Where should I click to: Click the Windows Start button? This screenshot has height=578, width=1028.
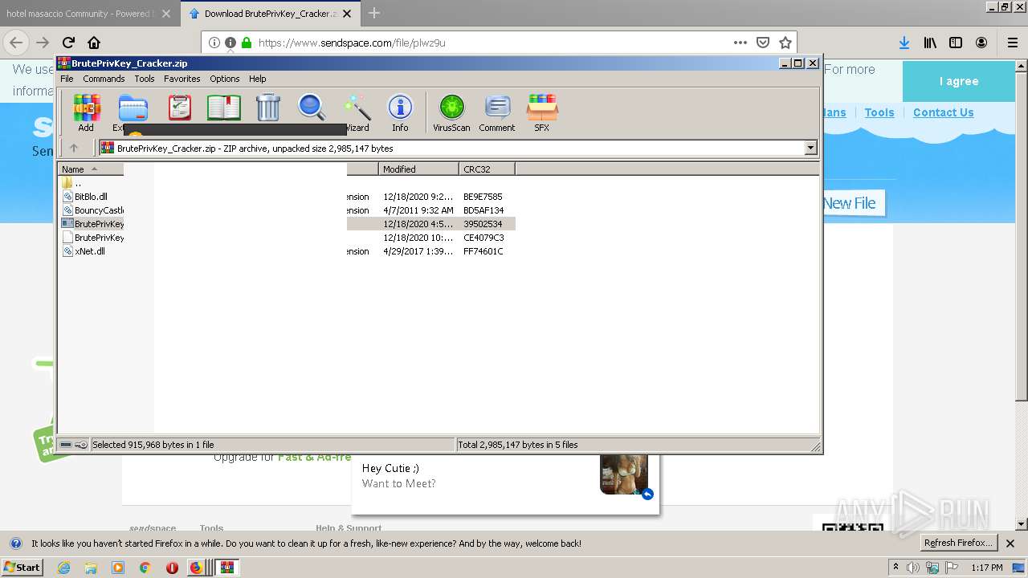pos(22,568)
